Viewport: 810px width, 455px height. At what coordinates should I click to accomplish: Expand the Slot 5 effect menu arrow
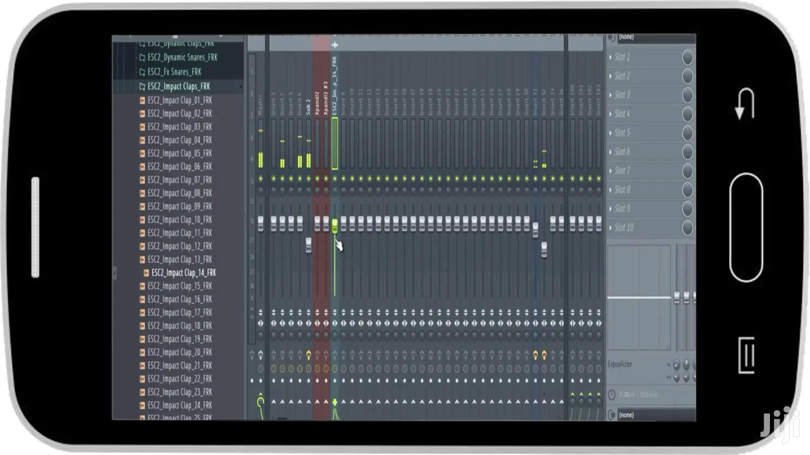[x=611, y=133]
